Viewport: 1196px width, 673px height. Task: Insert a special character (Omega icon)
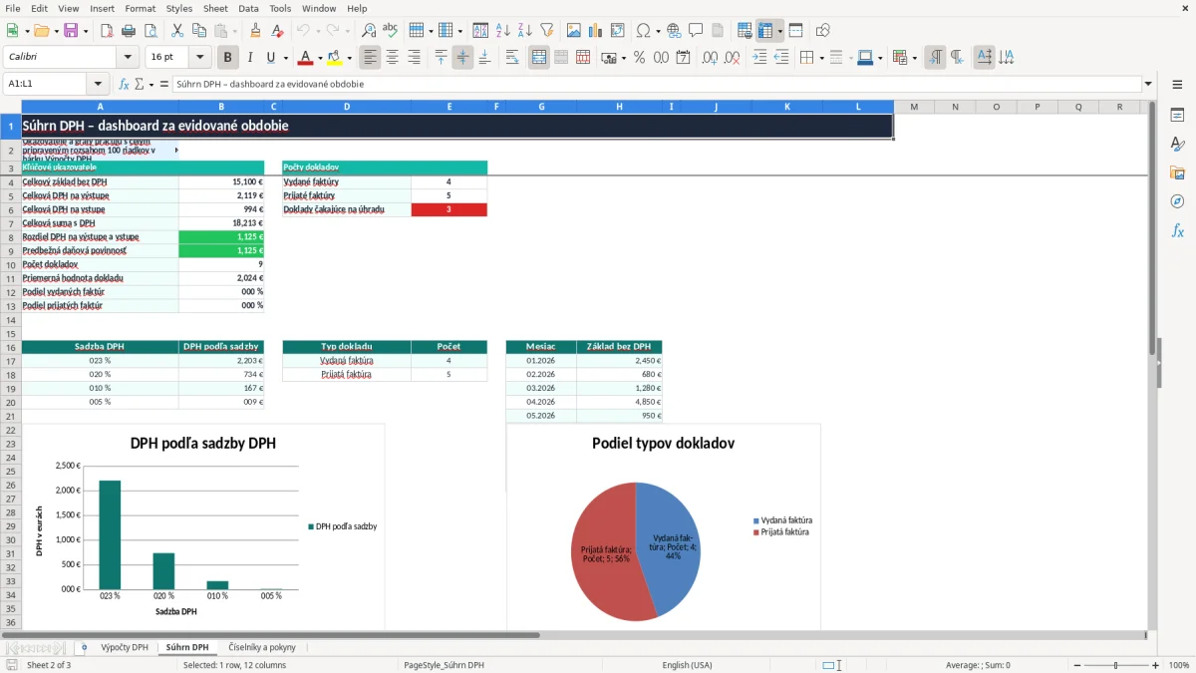(643, 31)
